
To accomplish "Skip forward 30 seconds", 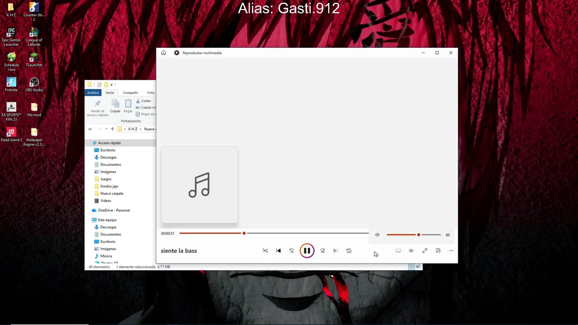I will (322, 251).
